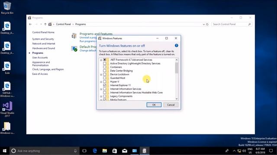Click OK in Windows Features dialog

154,105
